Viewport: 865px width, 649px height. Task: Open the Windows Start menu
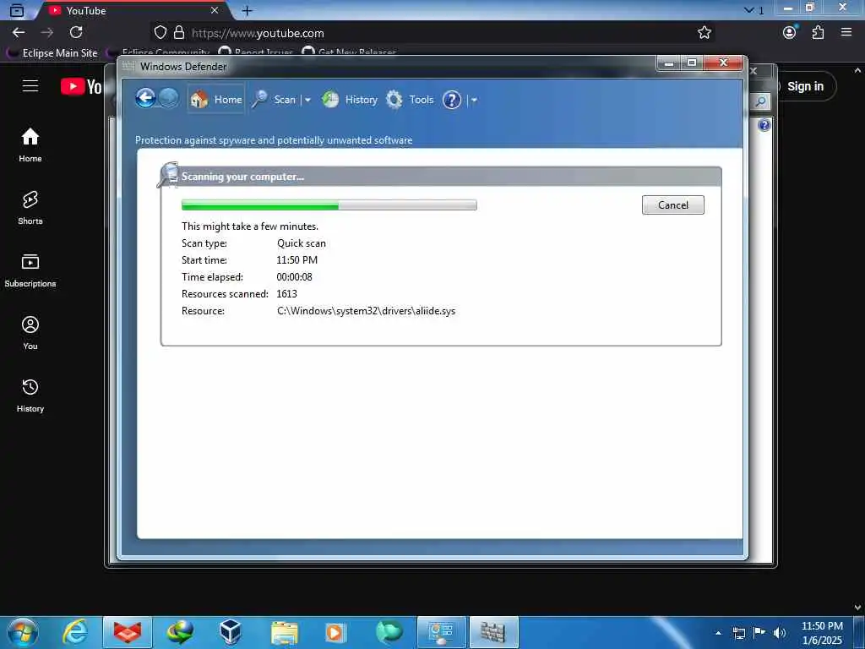(x=22, y=632)
